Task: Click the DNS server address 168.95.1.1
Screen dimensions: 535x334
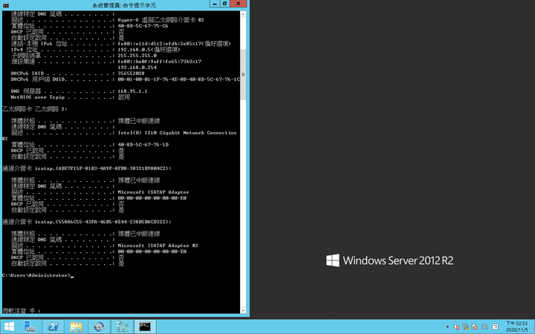Action: coord(132,91)
